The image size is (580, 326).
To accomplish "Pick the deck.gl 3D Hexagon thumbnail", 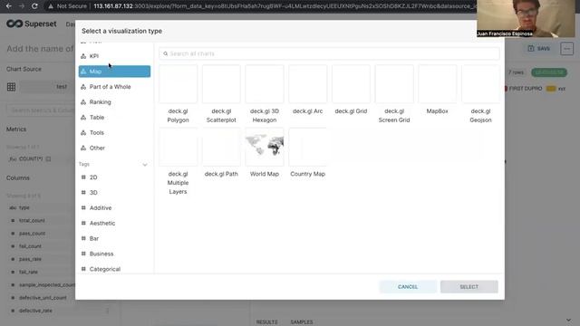I will (x=265, y=84).
